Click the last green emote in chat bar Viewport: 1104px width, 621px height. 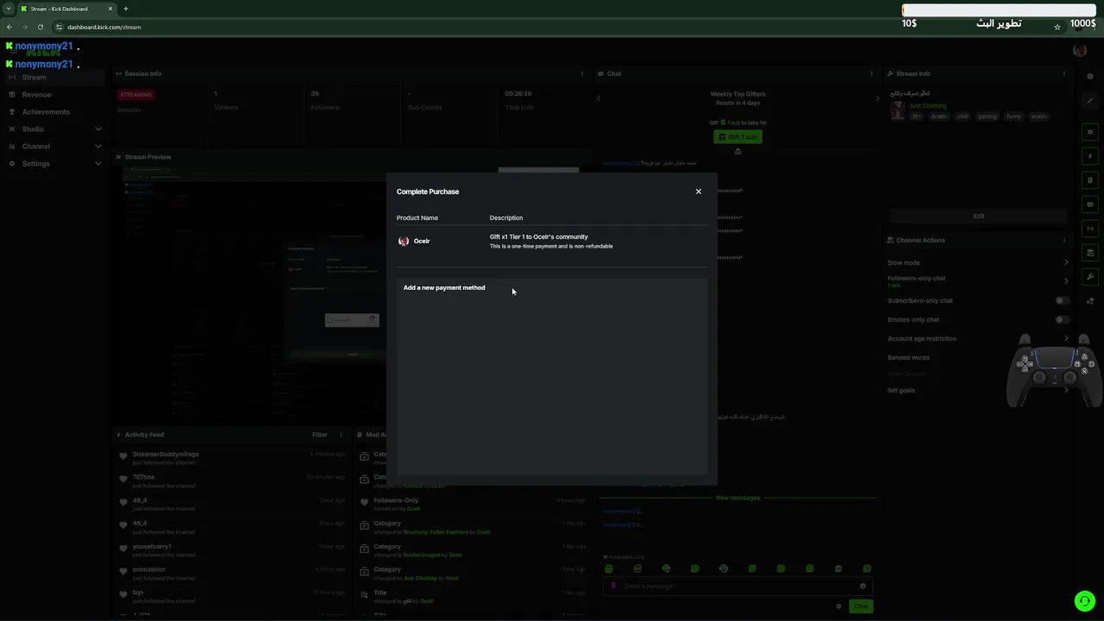(867, 569)
